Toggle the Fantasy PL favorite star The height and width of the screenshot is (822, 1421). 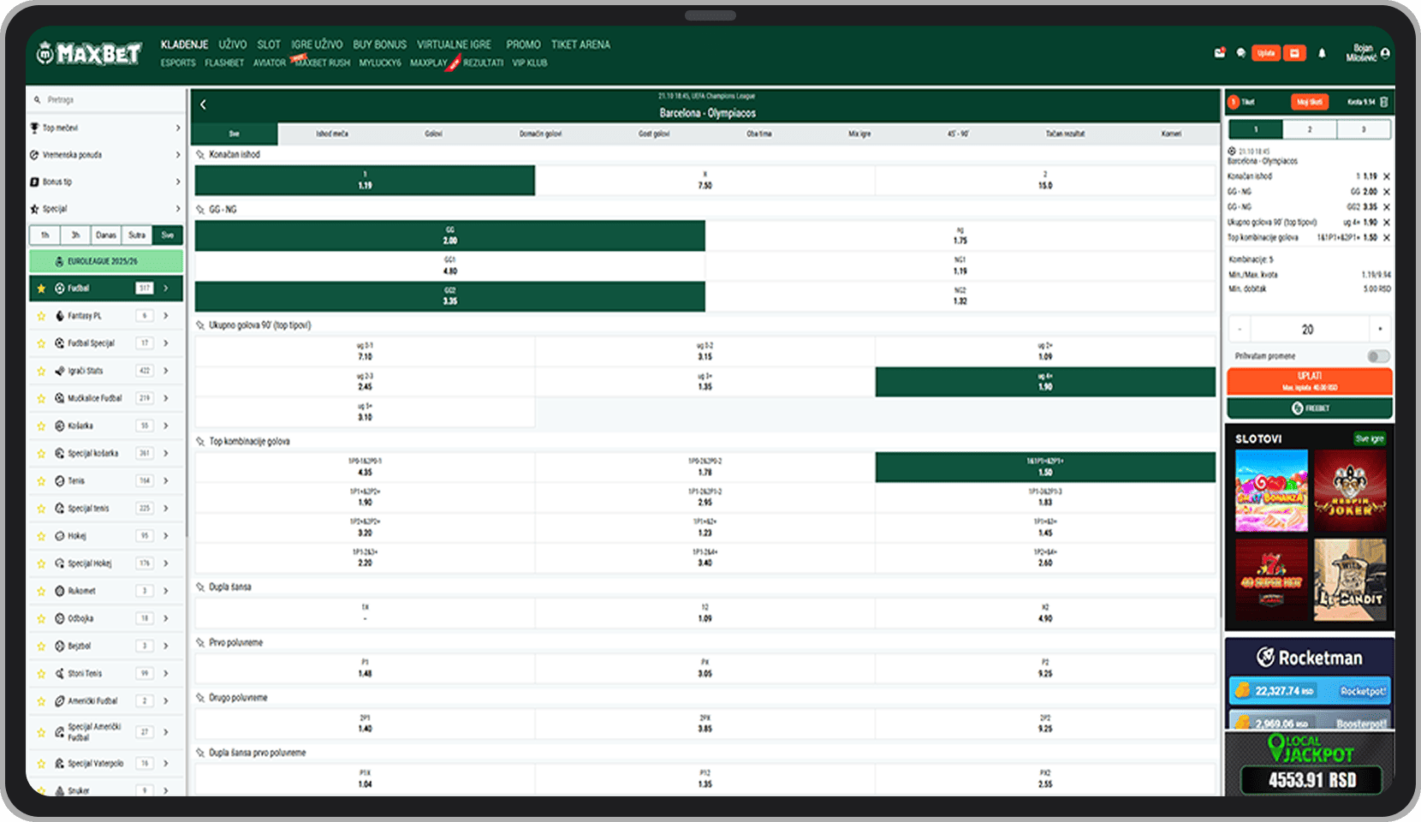[41, 316]
